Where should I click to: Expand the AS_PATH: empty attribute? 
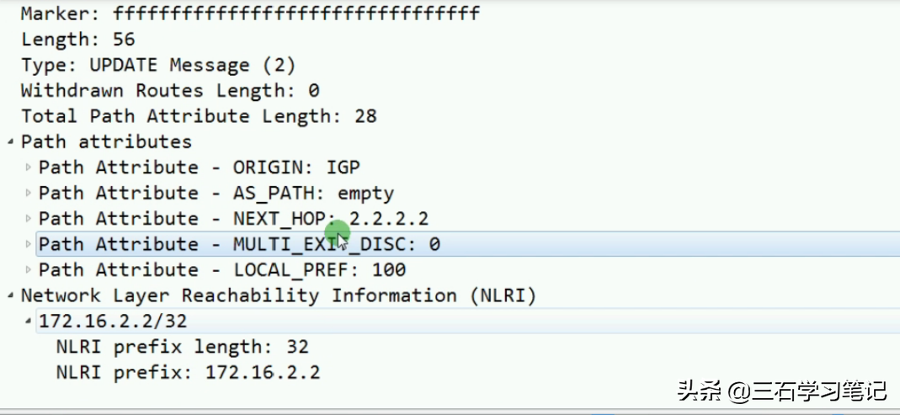click(x=28, y=193)
